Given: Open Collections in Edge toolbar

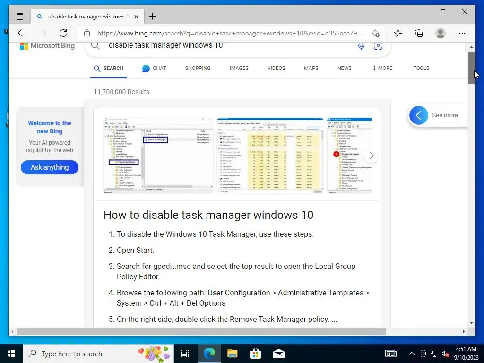Looking at the screenshot, I should (419, 33).
